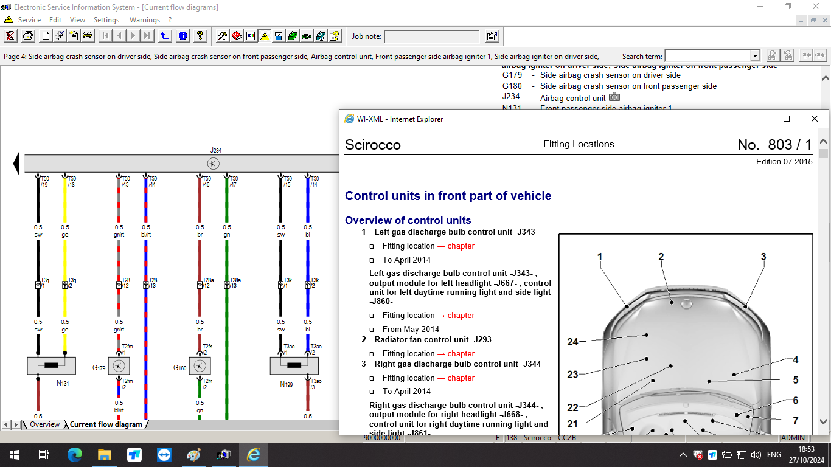
Task: Click the N131 igniter component box
Action: 52,365
